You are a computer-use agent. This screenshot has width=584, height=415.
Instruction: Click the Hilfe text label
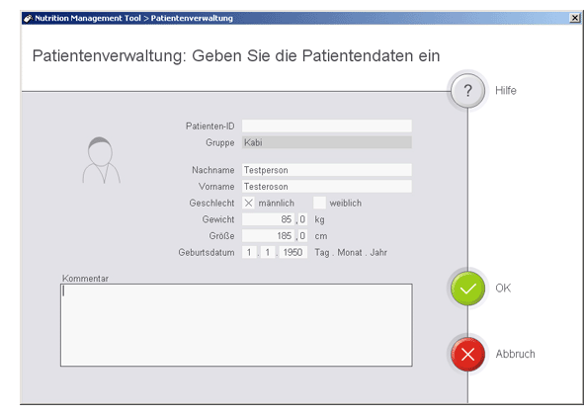tap(505, 91)
